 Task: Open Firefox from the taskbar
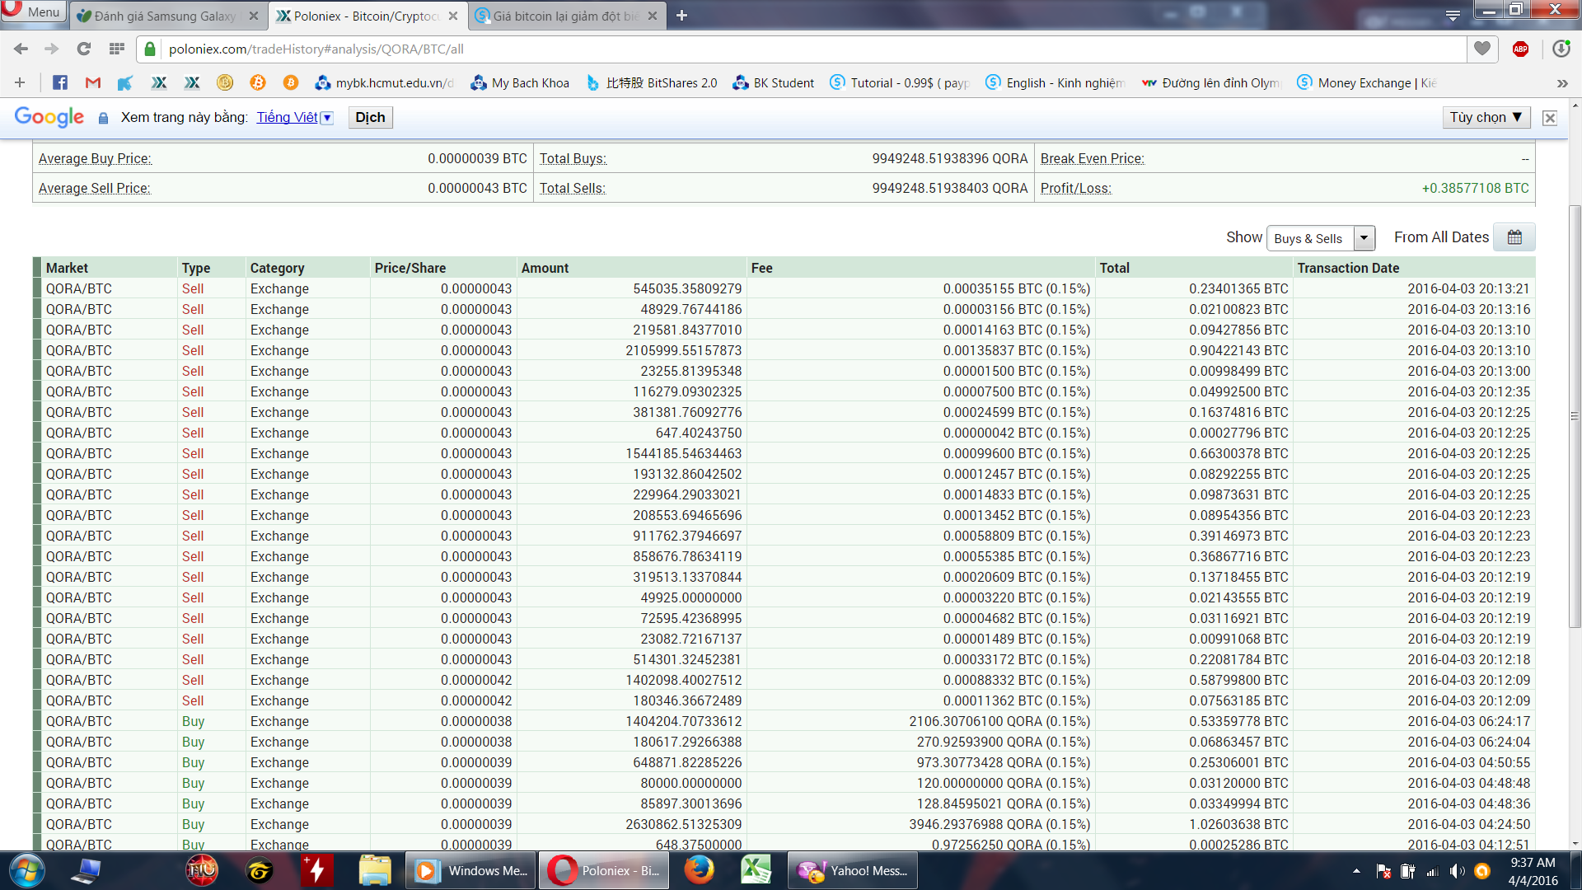(x=699, y=870)
